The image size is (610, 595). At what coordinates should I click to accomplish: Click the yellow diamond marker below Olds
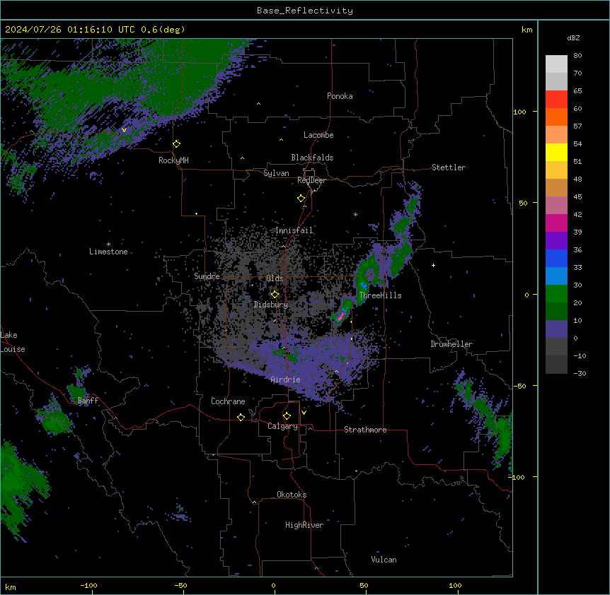[x=275, y=295]
